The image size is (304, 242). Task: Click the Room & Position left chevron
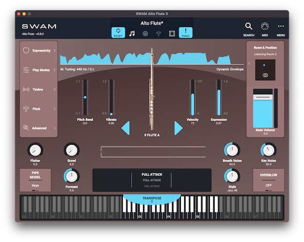click(249, 63)
